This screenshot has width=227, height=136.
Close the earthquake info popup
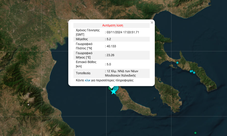click(x=152, y=23)
